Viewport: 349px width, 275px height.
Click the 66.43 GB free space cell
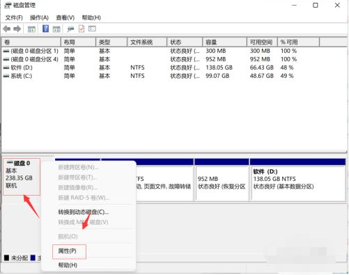(x=262, y=68)
